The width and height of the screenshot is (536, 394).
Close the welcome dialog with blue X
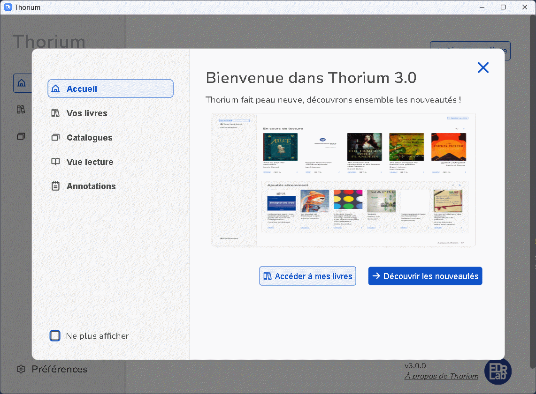tap(483, 67)
